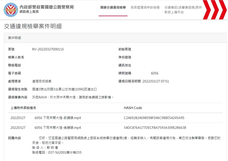Click the file name ending 前鏡頭.mp4
Viewport: 228px width, 161px height.
click(x=46, y=118)
